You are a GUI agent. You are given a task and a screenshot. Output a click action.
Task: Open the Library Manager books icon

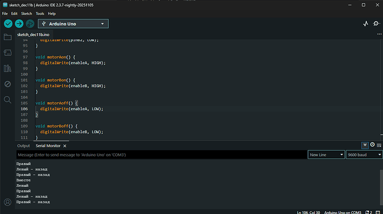pyautogui.click(x=8, y=69)
